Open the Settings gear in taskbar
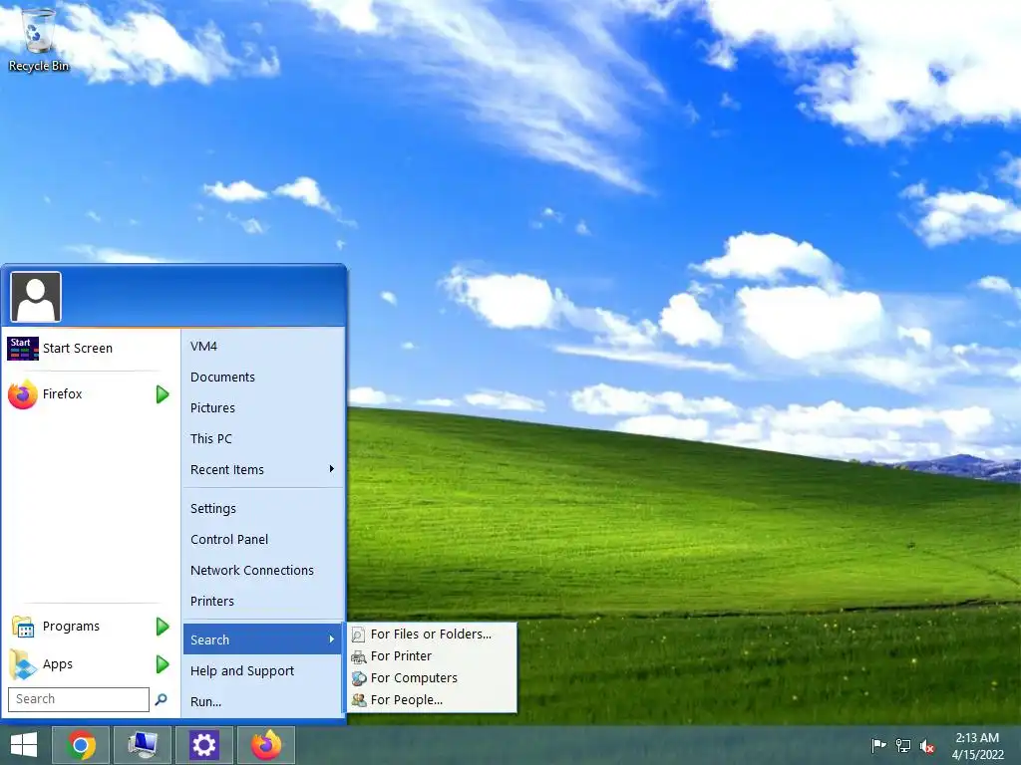Viewport: 1021px width, 765px height. pos(203,745)
